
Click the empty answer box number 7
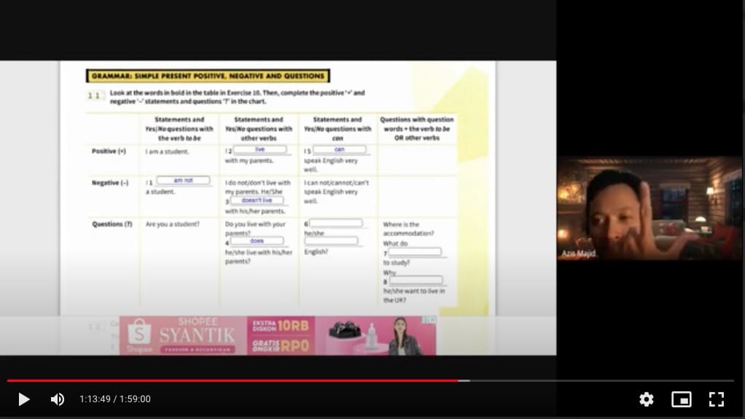coord(414,252)
